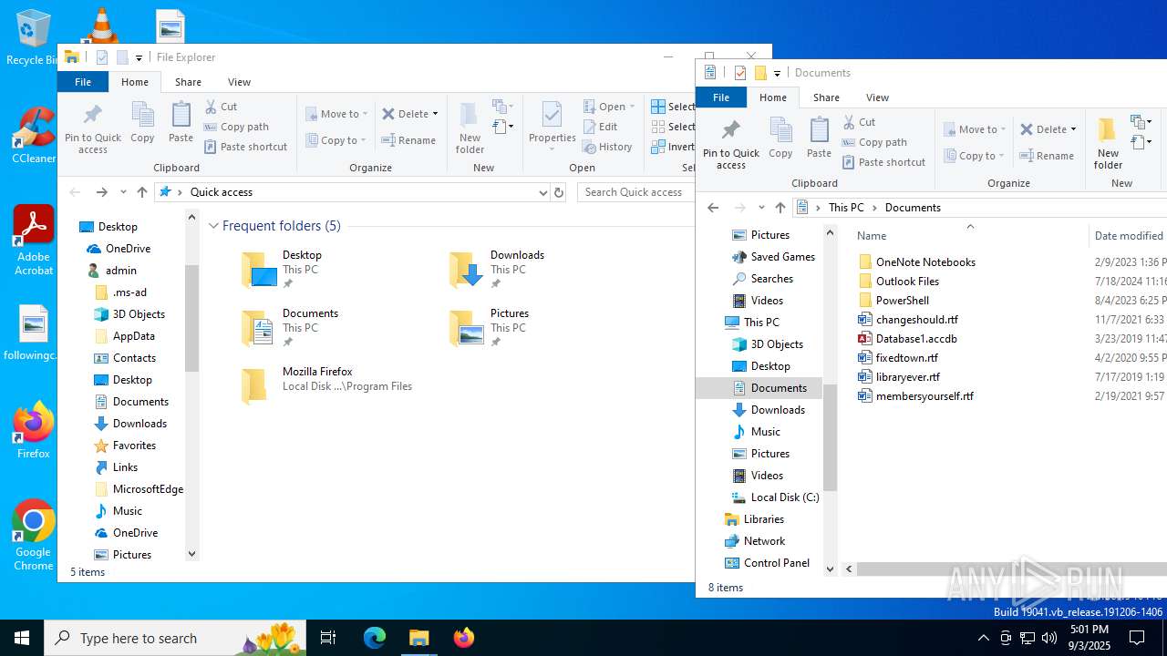This screenshot has height=656, width=1167.
Task: Switch to Share tab in Documents window
Action: [827, 97]
